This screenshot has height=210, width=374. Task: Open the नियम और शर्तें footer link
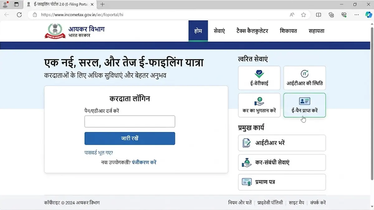tap(240, 203)
